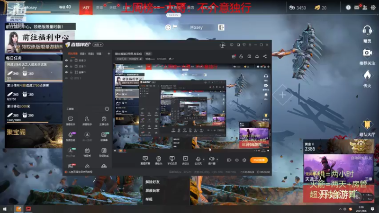Click the button beside the stream title
The width and height of the screenshot is (379, 213).
(x=148, y=53)
